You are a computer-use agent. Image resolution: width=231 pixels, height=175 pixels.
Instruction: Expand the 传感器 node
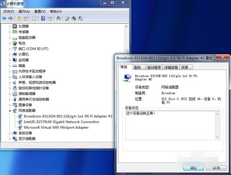pos(10,32)
